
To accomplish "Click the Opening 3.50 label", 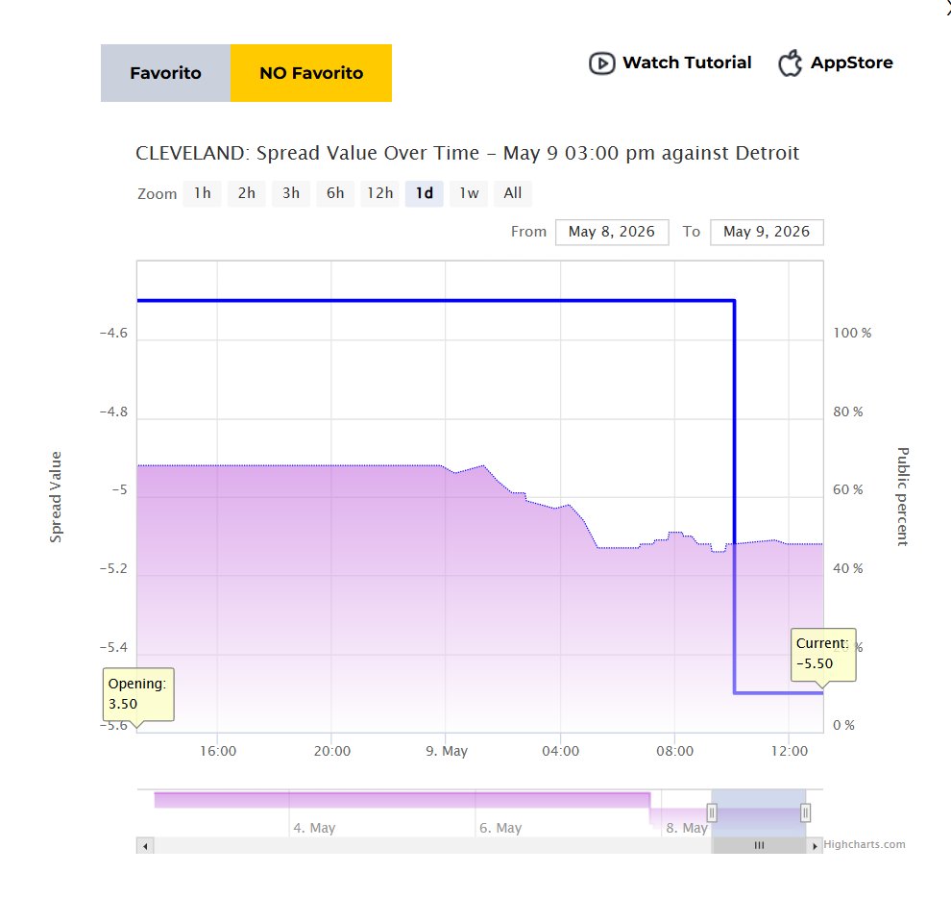I will [x=138, y=694].
